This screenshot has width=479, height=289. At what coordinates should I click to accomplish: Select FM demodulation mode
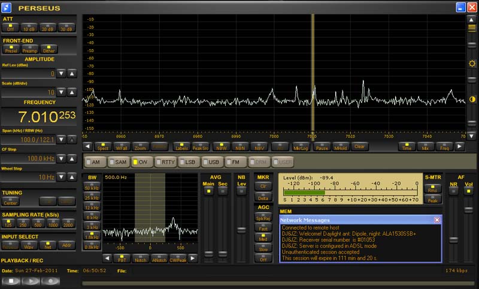coord(235,162)
